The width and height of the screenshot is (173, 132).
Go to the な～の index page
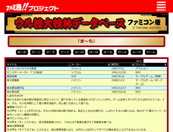(x=79, y=52)
